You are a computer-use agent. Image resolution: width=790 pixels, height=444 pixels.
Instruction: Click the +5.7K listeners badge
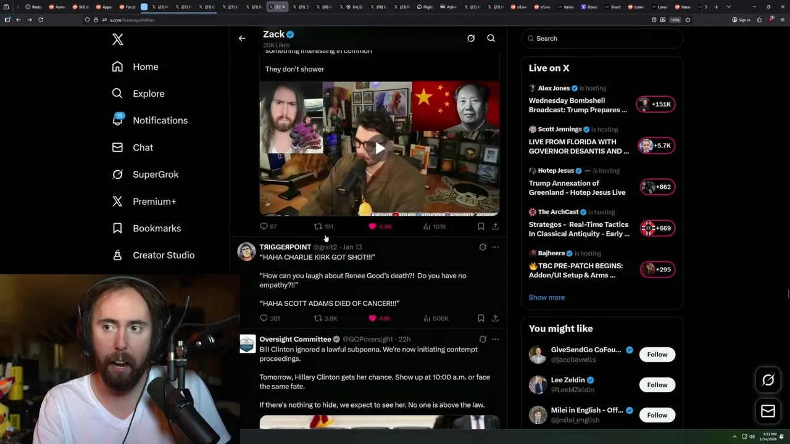click(x=656, y=146)
